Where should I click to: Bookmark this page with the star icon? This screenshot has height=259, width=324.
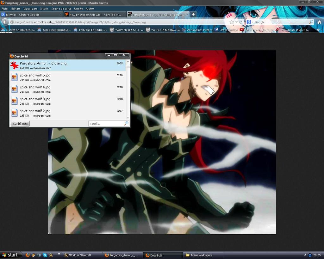[x=232, y=22]
